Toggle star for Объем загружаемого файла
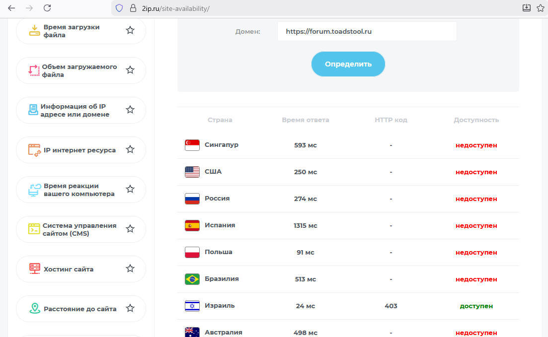The height and width of the screenshot is (337, 548). point(130,70)
